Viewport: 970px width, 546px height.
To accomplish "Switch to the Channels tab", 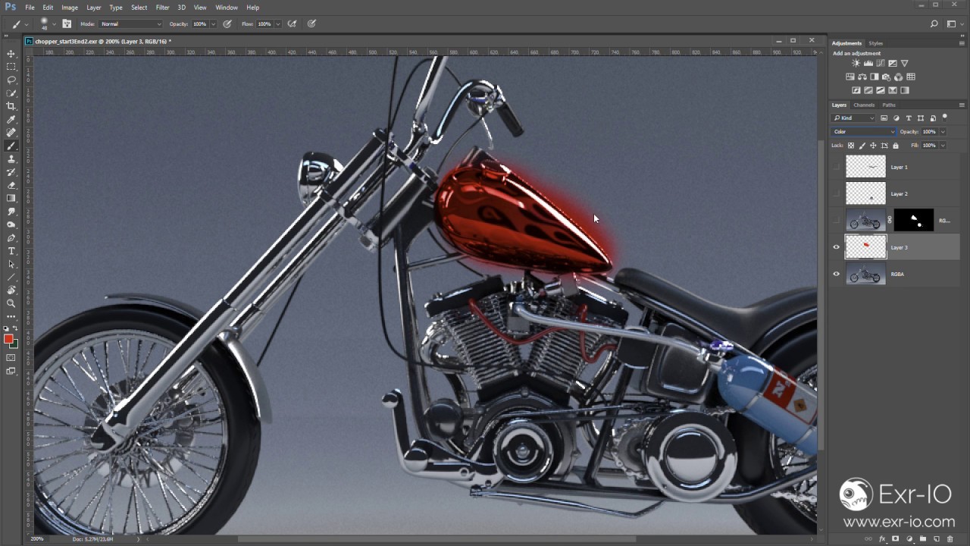I will pyautogui.click(x=864, y=105).
